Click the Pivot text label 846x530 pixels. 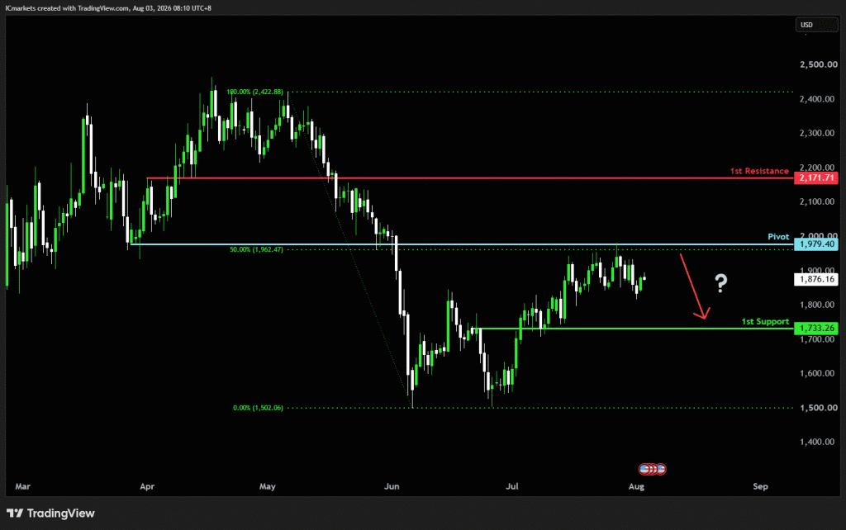778,237
